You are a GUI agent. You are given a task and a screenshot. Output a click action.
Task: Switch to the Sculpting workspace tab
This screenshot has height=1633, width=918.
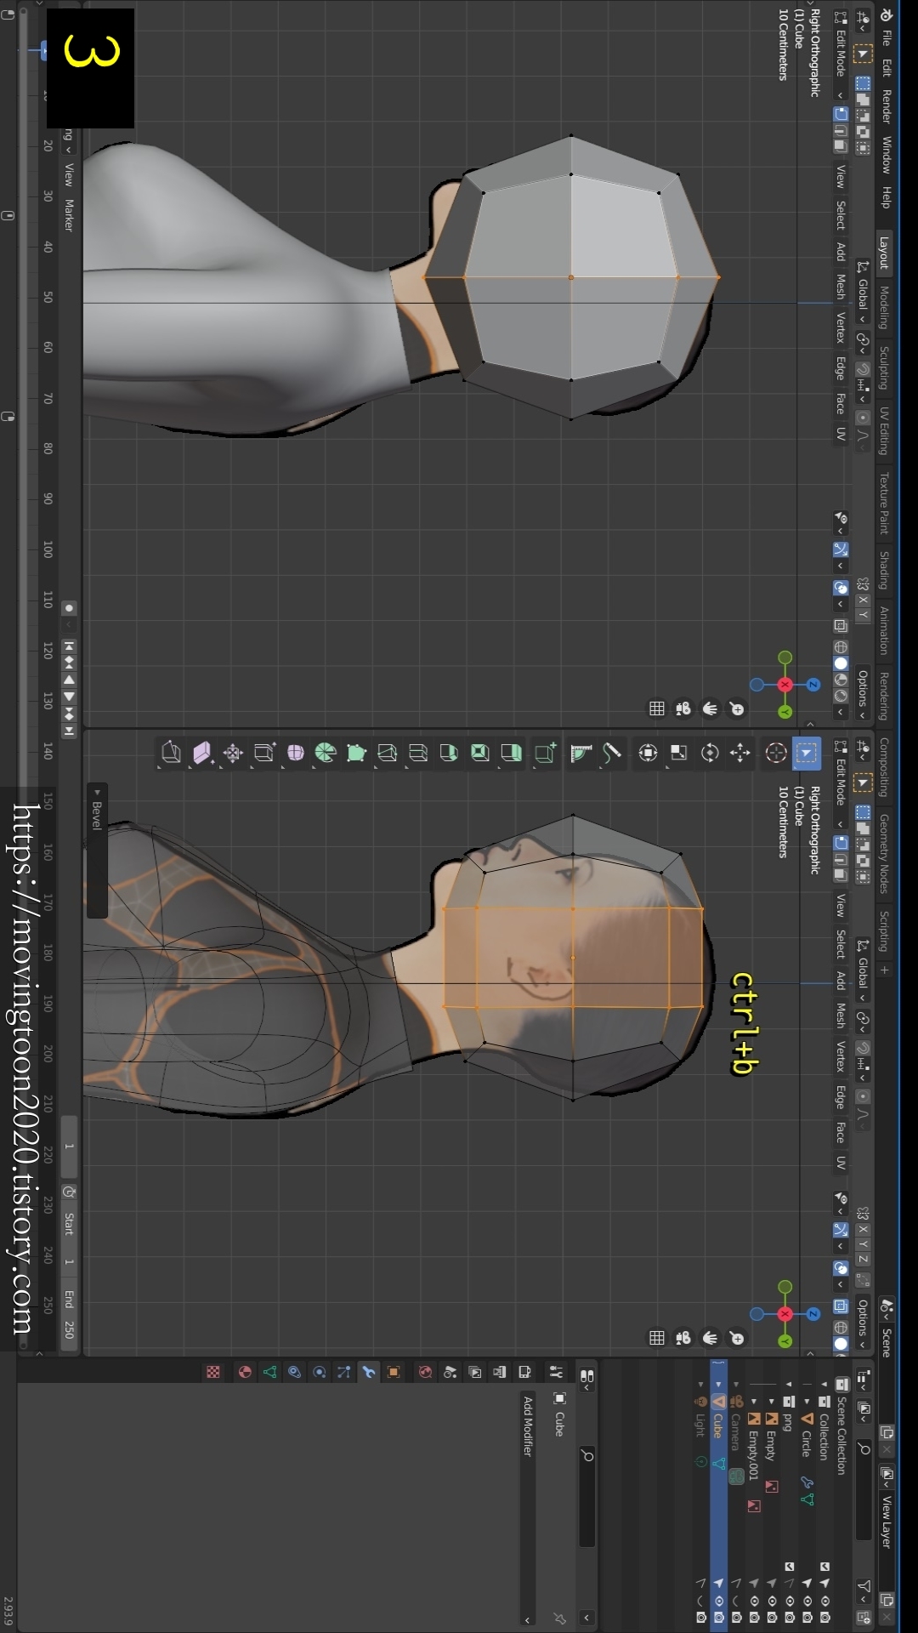884,367
